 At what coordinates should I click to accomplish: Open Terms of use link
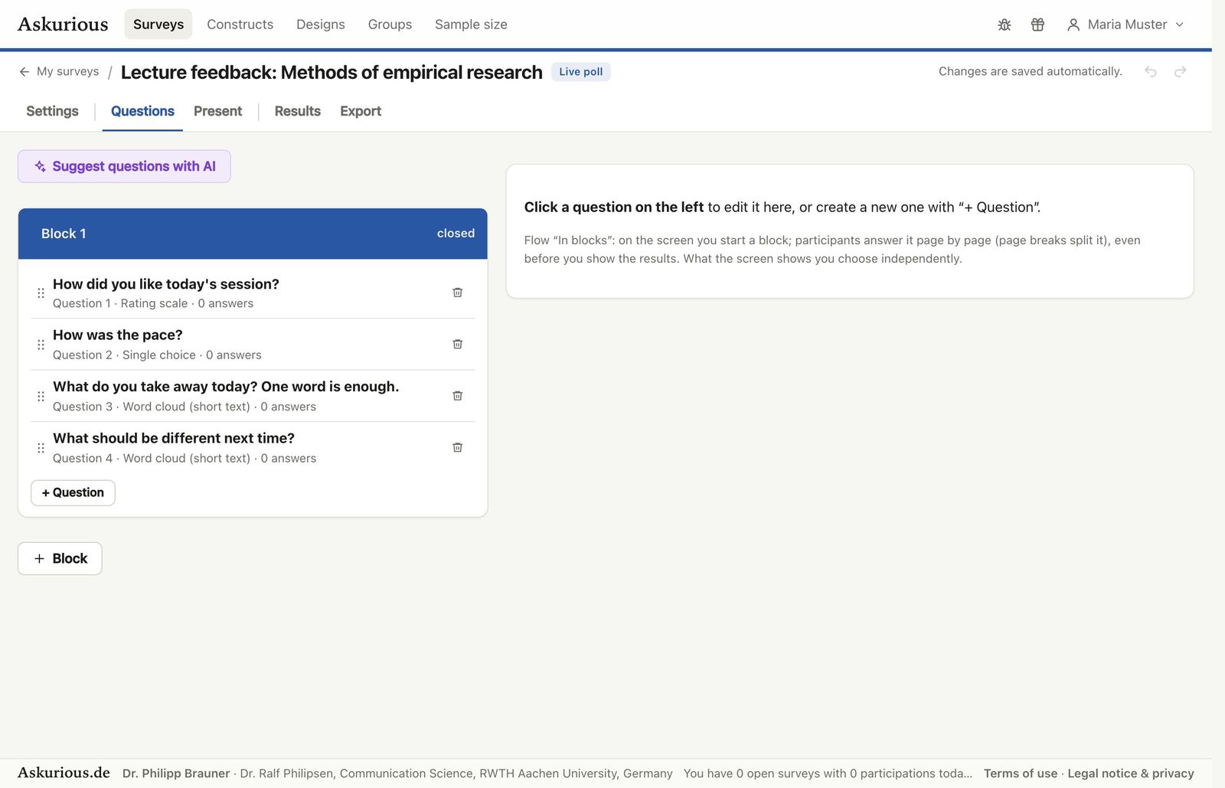coord(1020,773)
